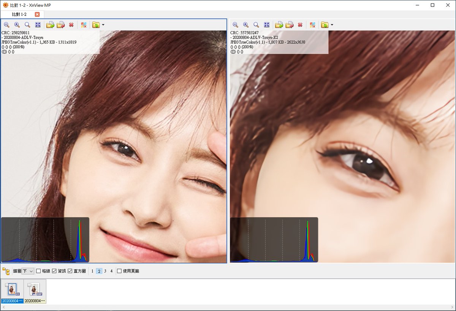Expand the right pane folder dropdown arrow
This screenshot has height=311, width=456.
[332, 25]
